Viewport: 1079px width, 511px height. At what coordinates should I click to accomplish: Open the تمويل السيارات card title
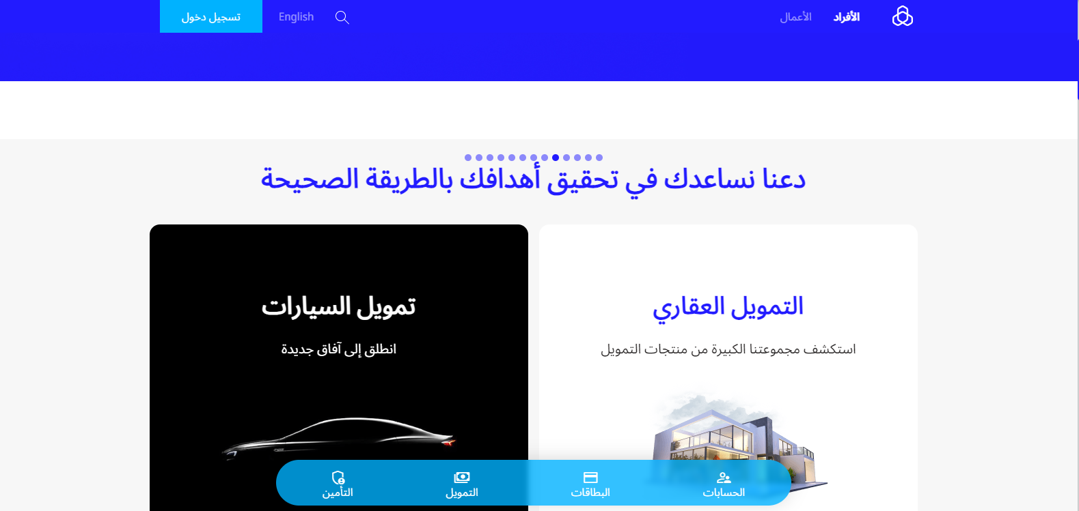(338, 307)
